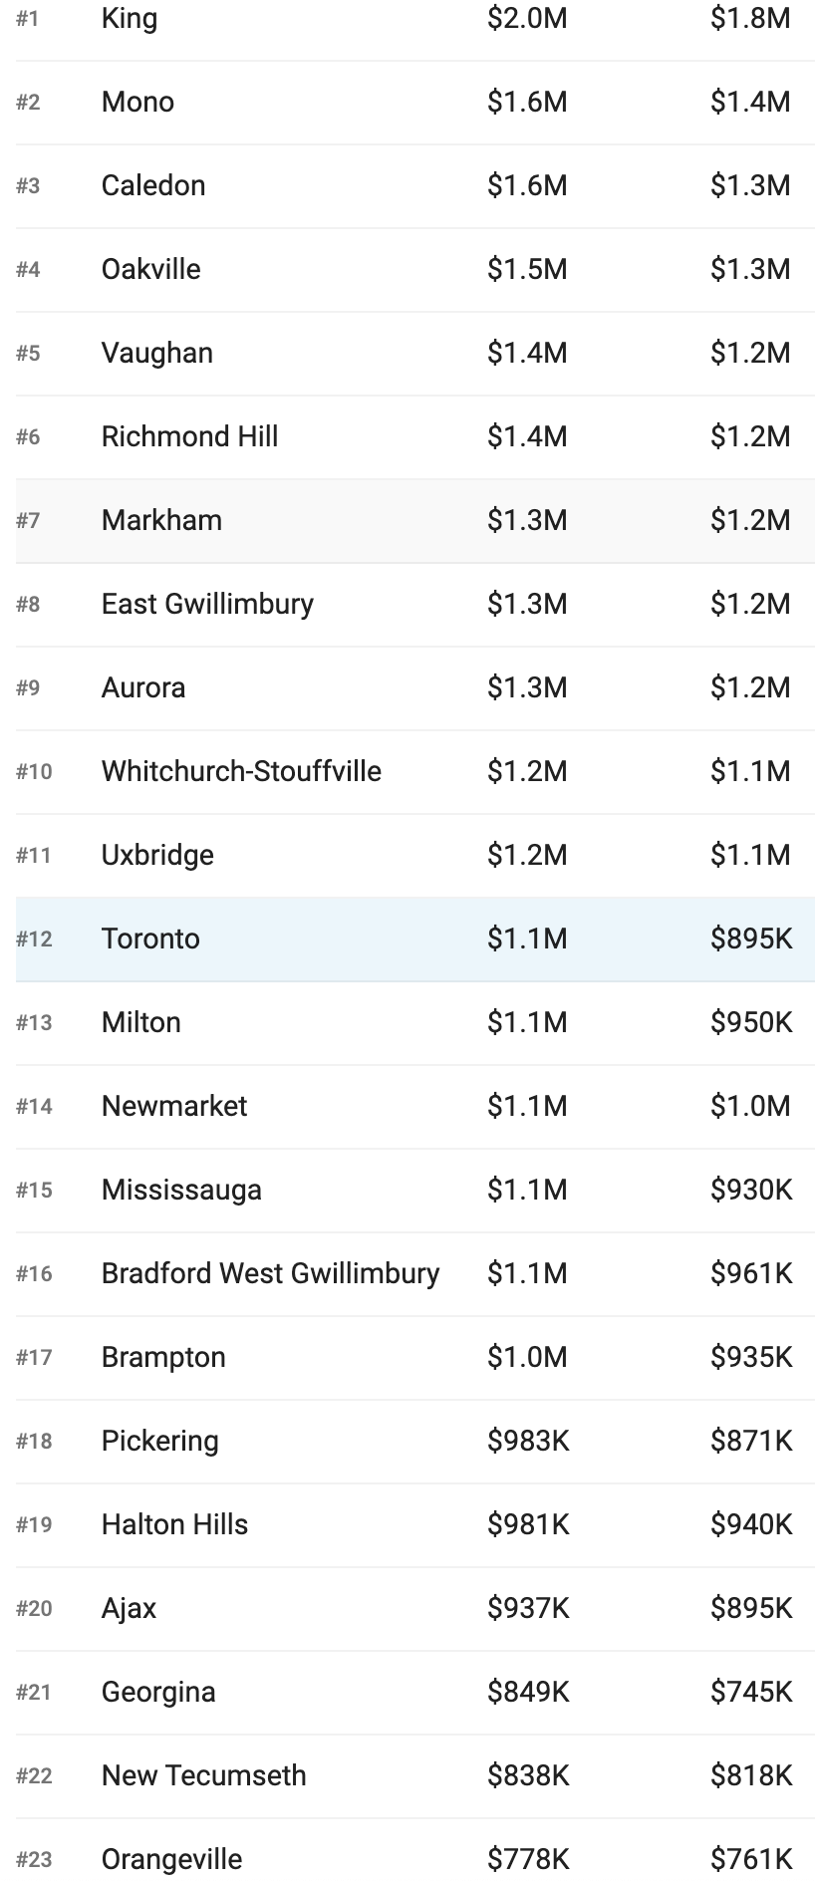
Task: Select the Orangeville city name
Action: (171, 1859)
